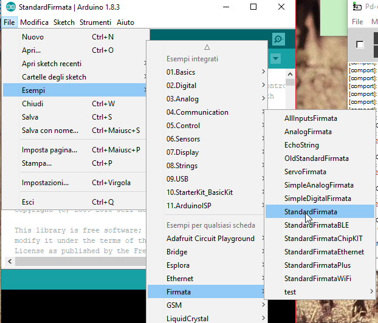Expand the 08.Strings examples submenu
The width and height of the screenshot is (378, 323).
(x=206, y=166)
